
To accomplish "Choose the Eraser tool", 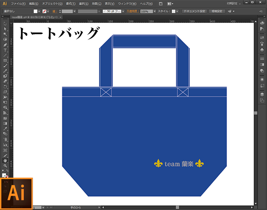I will (x=5, y=81).
